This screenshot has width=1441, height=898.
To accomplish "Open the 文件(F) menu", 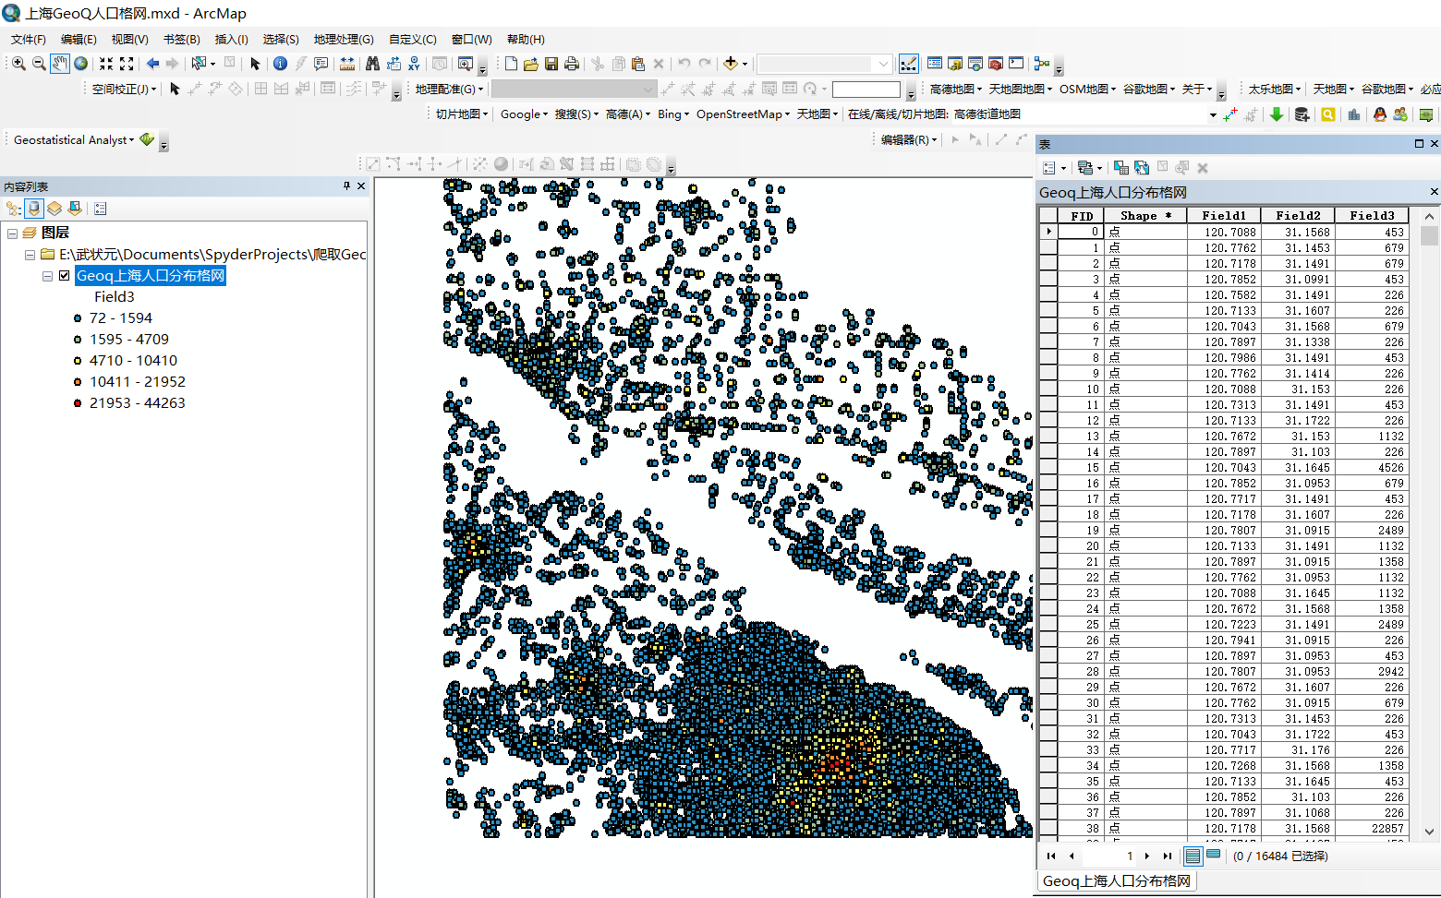I will (x=29, y=39).
